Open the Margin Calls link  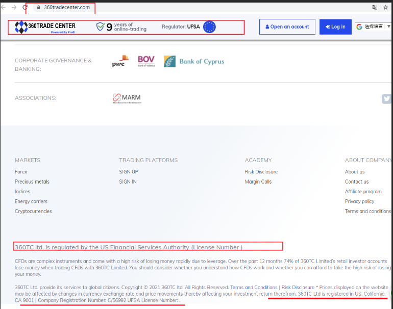tap(258, 182)
